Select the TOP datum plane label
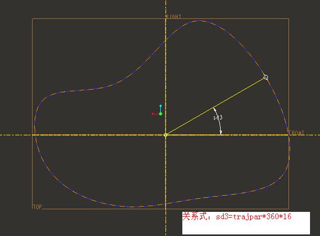320x236 pixels. pos(37,207)
